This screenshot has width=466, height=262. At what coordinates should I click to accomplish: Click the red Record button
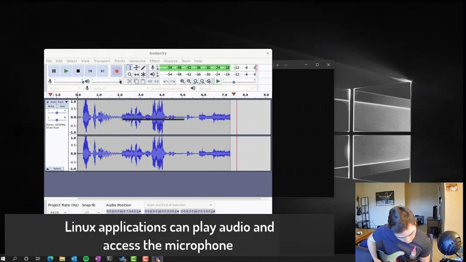pyautogui.click(x=116, y=71)
